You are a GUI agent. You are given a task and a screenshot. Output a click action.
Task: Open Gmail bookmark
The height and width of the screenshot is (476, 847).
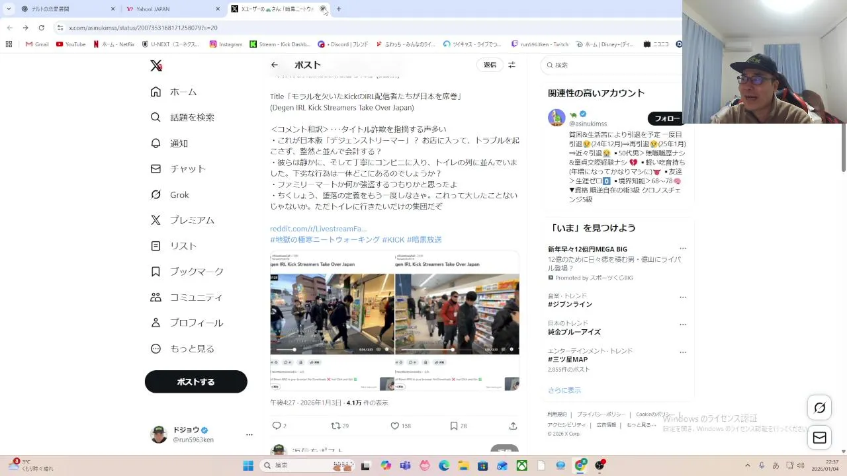(37, 44)
